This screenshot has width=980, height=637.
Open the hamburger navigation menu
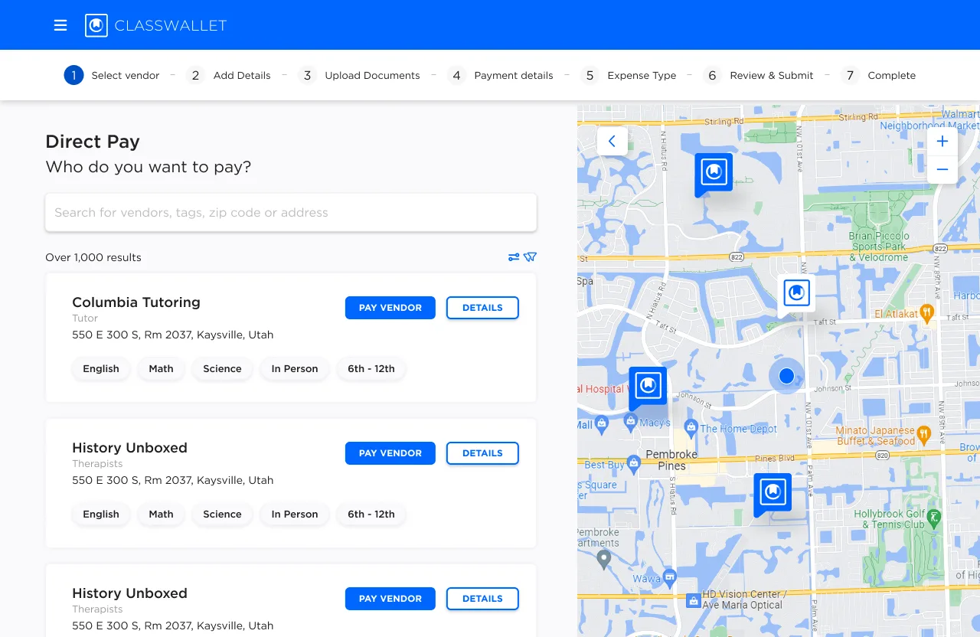60,25
